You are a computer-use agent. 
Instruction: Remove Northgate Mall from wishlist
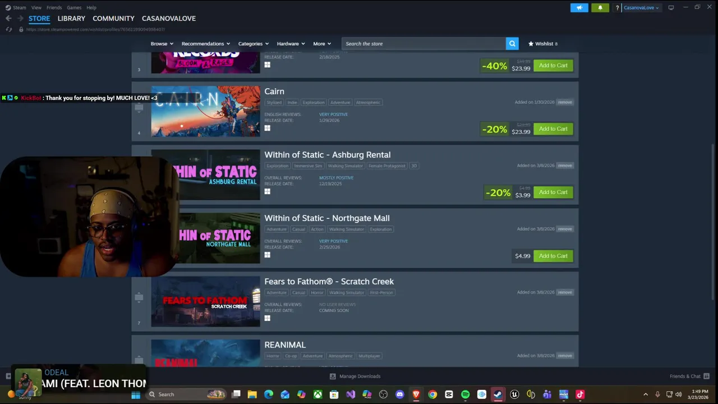point(565,229)
